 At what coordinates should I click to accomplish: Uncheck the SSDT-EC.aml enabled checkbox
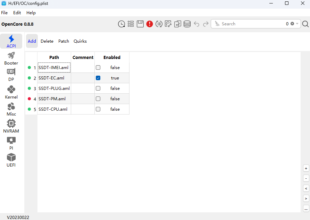pos(98,78)
